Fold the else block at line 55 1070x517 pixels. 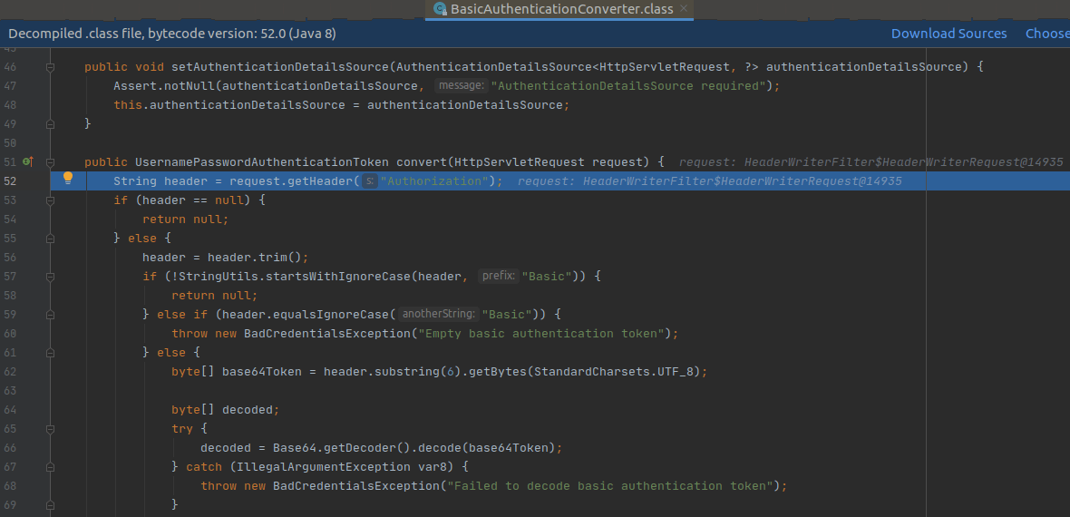50,239
